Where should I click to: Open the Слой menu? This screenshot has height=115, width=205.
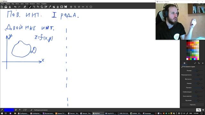pos(27,4)
